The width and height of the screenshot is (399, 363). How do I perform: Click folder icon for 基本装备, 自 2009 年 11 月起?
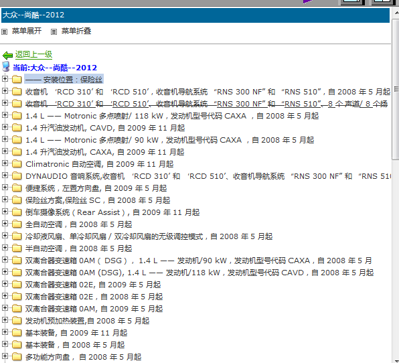coord(17,333)
